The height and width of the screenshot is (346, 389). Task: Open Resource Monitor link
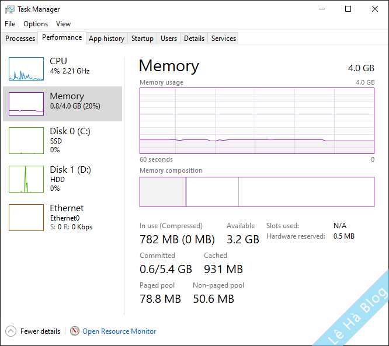tap(119, 331)
